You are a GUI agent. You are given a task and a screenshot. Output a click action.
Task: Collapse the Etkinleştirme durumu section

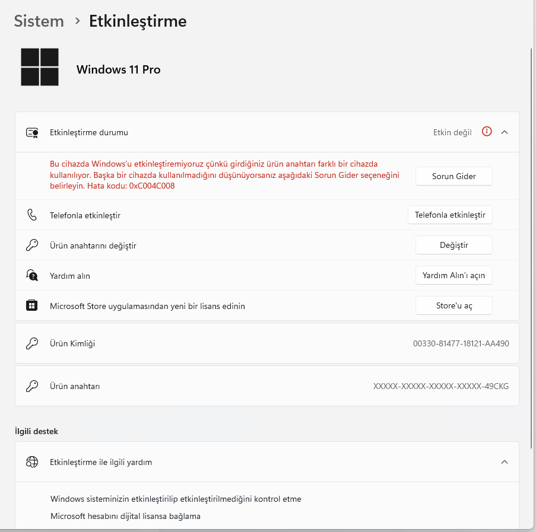coord(504,132)
